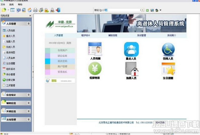Click the date text above 在线用户
Viewport: 200px width, 135px height.
click(60, 43)
